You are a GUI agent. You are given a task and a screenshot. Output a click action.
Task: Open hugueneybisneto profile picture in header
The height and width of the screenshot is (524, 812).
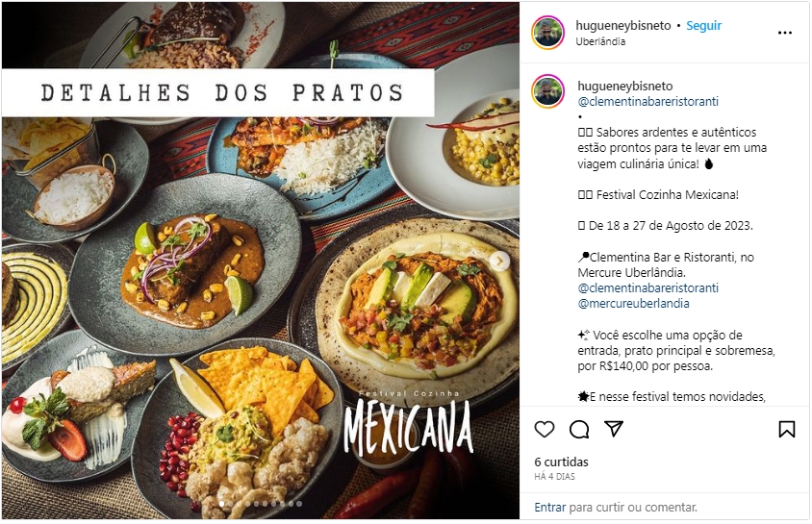click(x=547, y=33)
